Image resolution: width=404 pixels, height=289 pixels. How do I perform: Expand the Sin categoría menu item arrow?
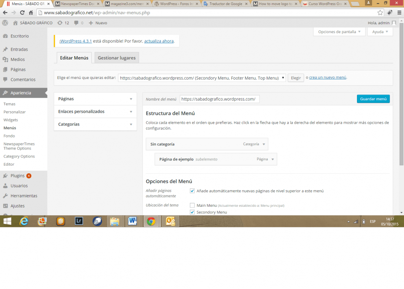(x=264, y=144)
